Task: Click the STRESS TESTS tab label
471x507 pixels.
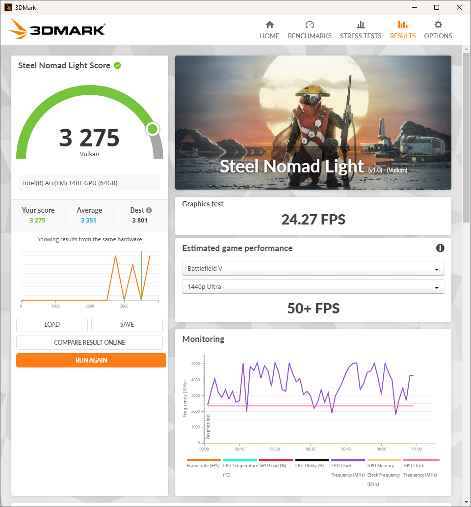Action: tap(361, 36)
